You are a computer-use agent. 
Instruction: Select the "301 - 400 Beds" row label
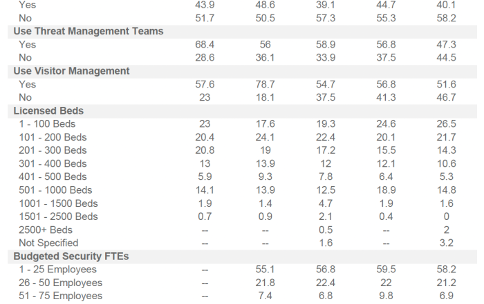point(53,163)
